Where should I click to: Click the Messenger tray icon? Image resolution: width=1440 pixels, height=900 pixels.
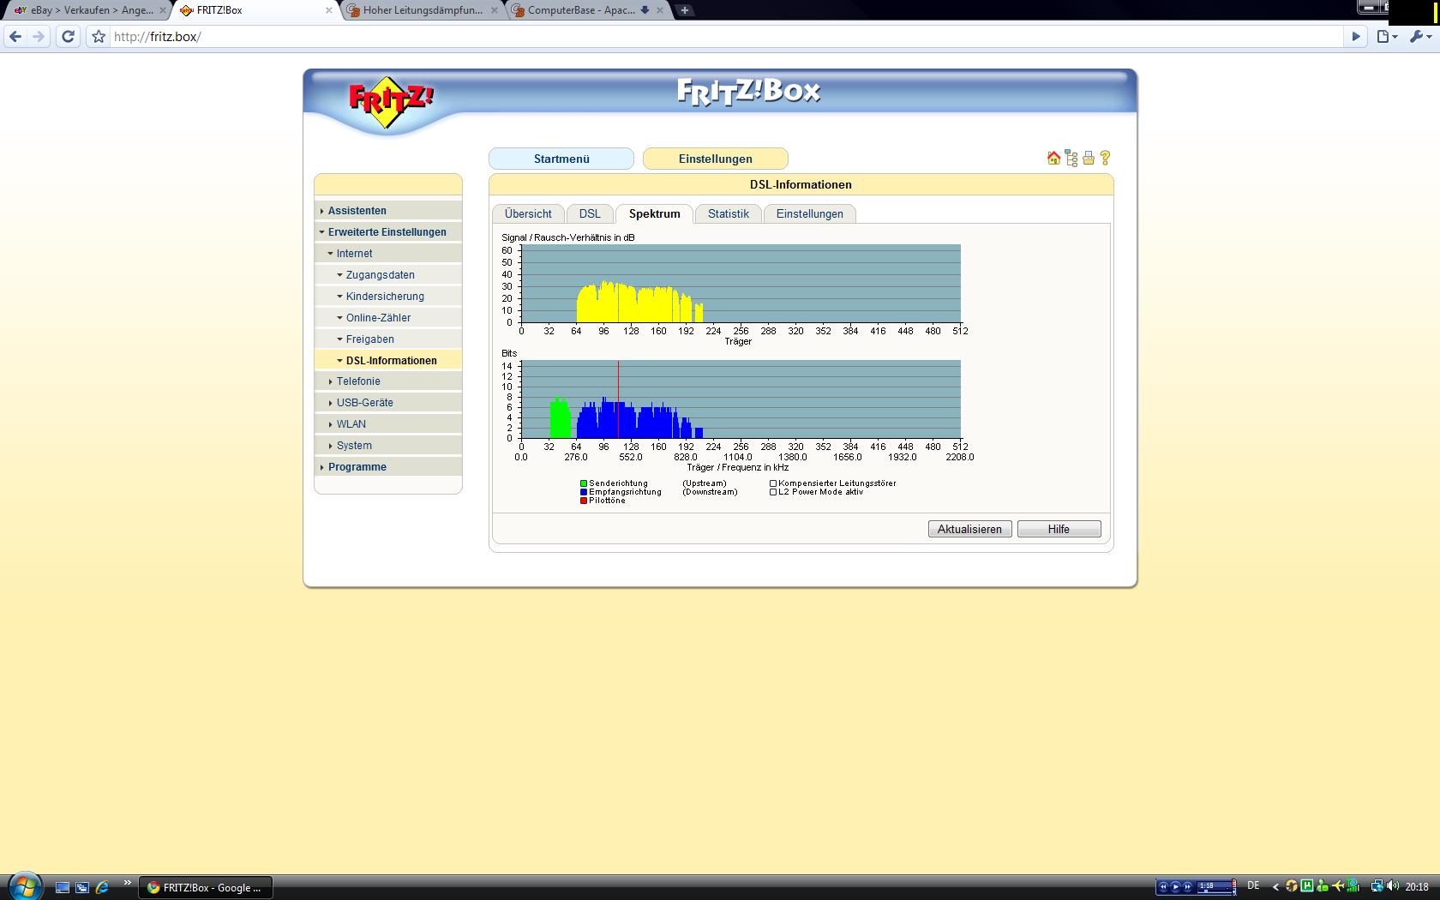click(1323, 886)
